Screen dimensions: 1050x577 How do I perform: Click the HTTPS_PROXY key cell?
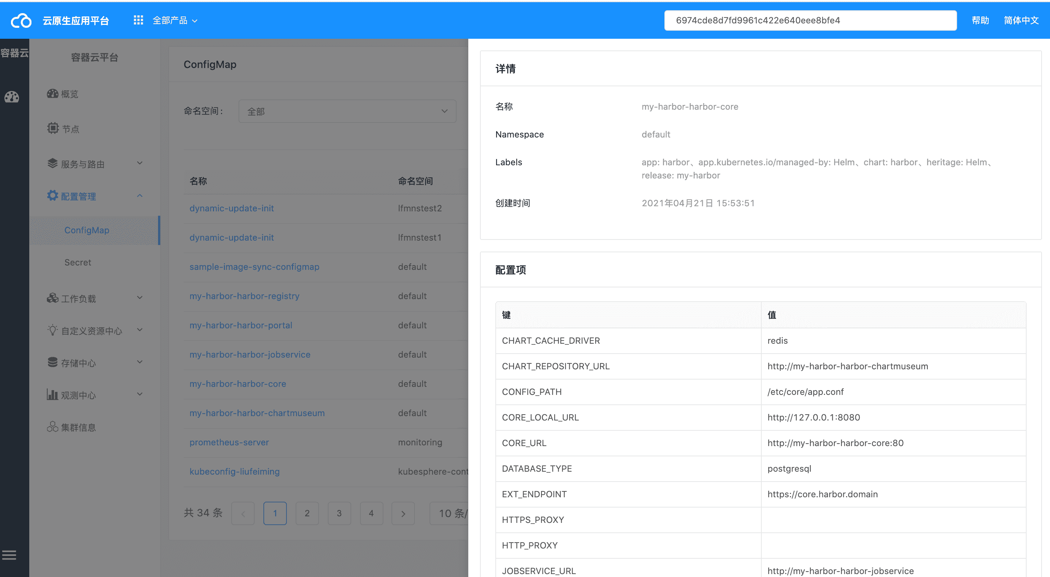click(x=628, y=520)
